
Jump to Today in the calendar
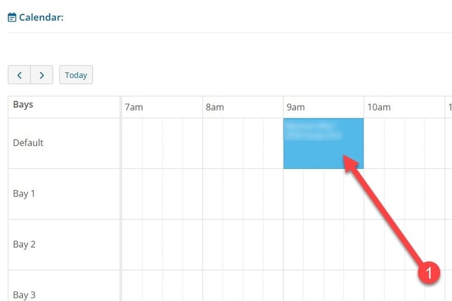pyautogui.click(x=76, y=75)
